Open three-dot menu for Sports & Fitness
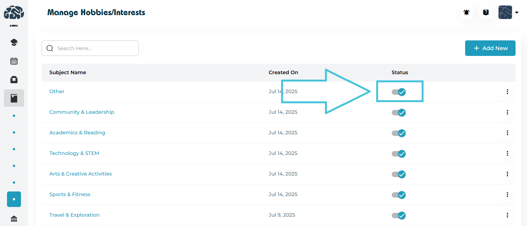Viewport: 528px width, 226px height. pos(507,195)
